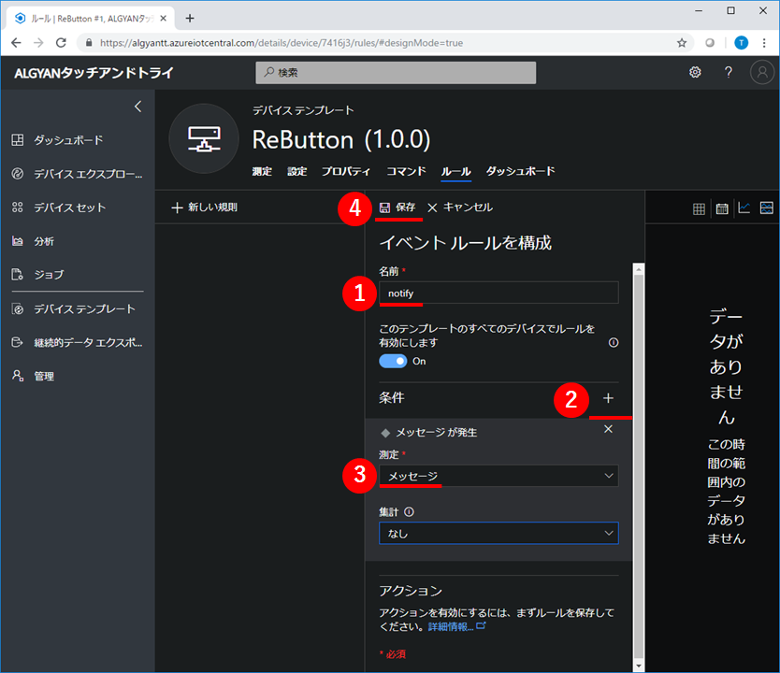Switch to the コマンド tab
Viewport: 780px width, 673px height.
click(x=407, y=171)
